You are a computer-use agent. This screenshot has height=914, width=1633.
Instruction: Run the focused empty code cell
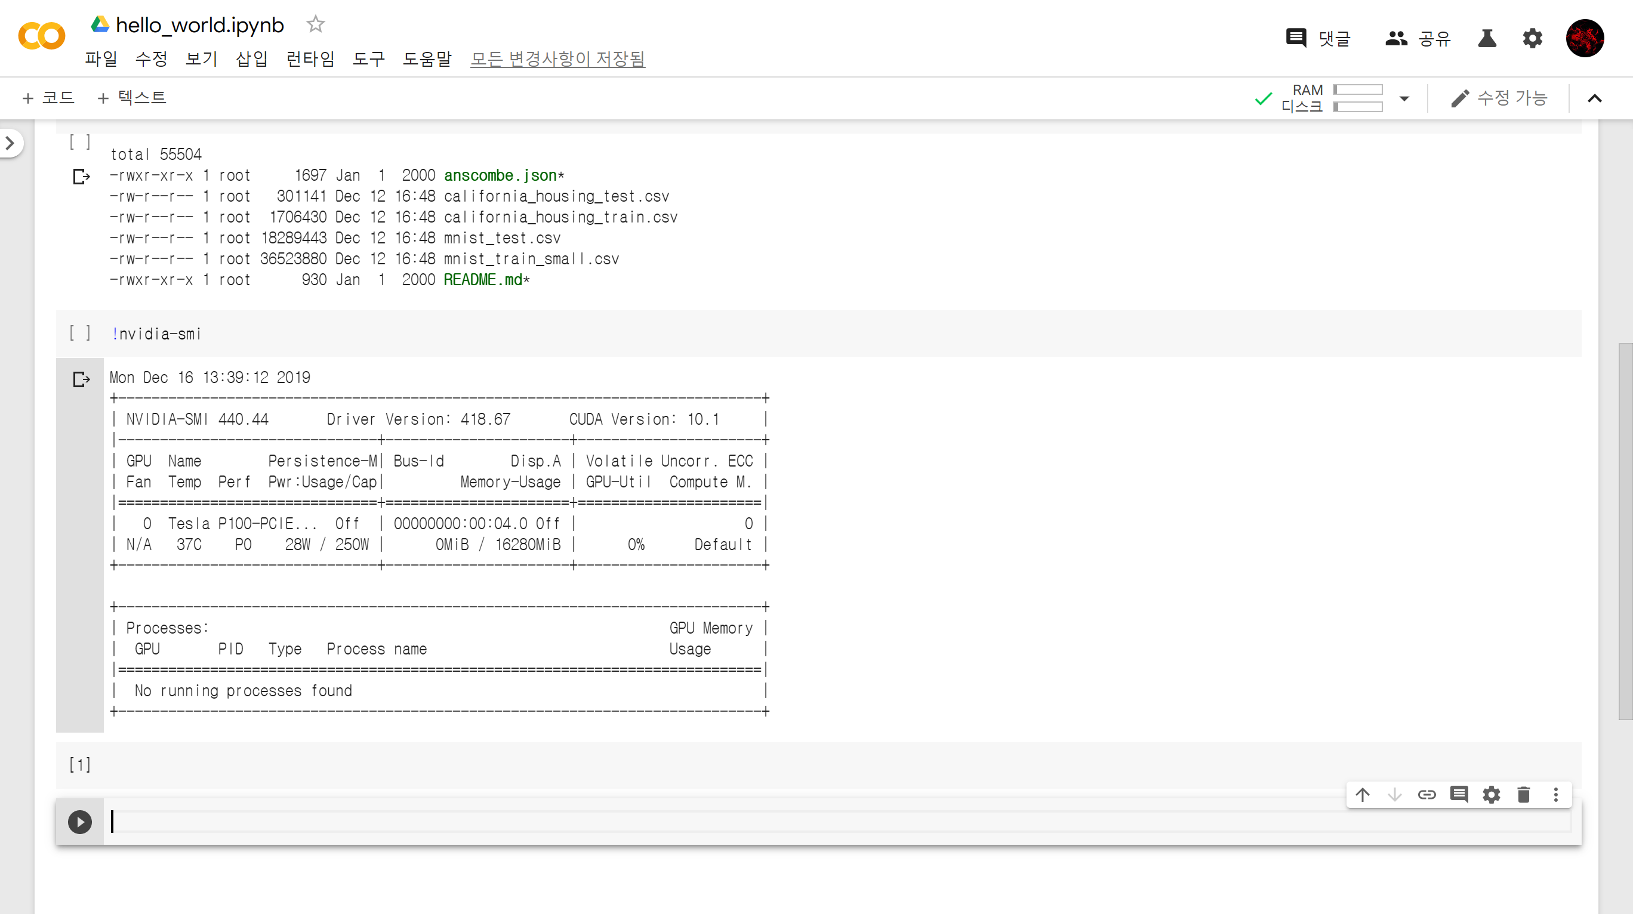tap(80, 822)
